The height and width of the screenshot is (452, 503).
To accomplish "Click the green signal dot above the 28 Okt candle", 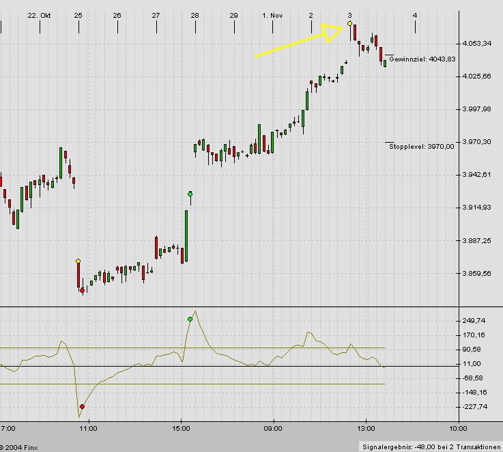I will pyautogui.click(x=190, y=194).
